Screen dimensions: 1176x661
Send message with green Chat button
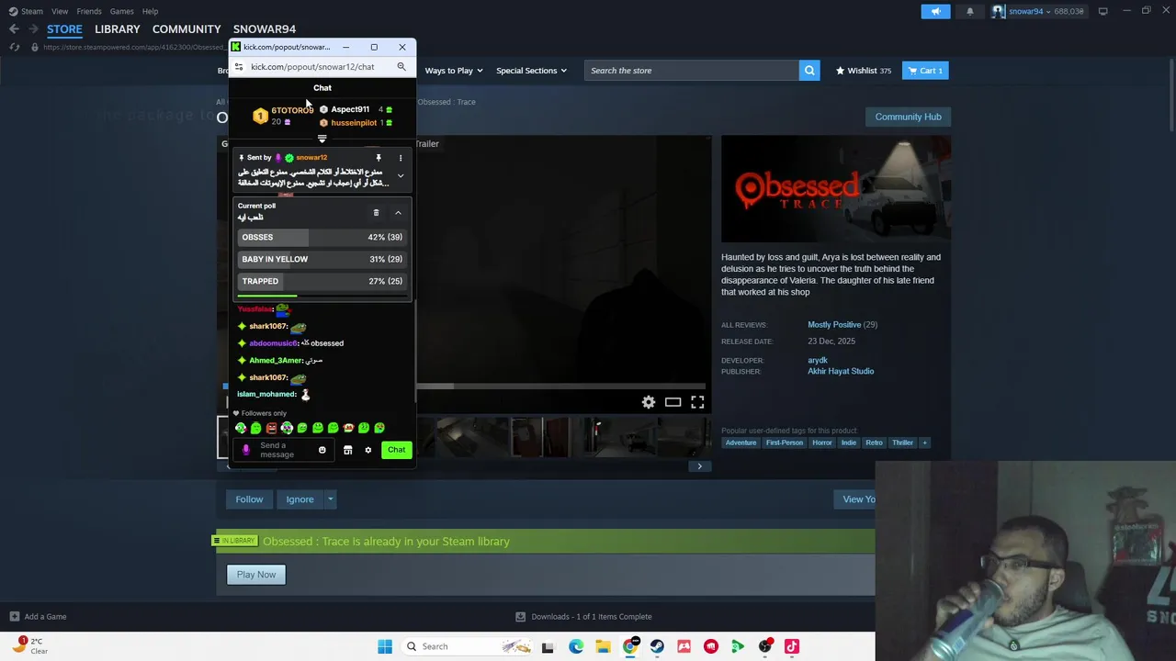tap(396, 450)
